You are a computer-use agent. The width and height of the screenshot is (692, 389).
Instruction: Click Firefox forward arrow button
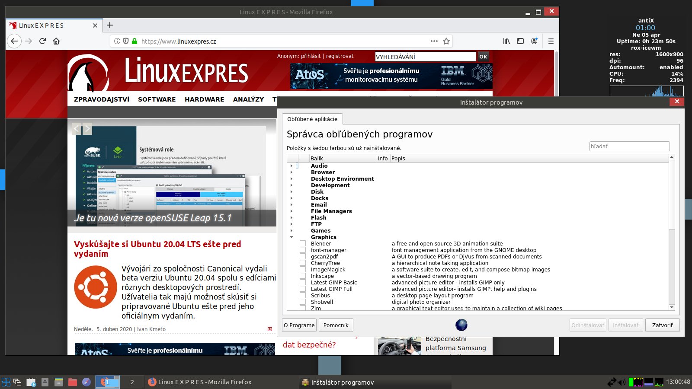[x=29, y=41]
